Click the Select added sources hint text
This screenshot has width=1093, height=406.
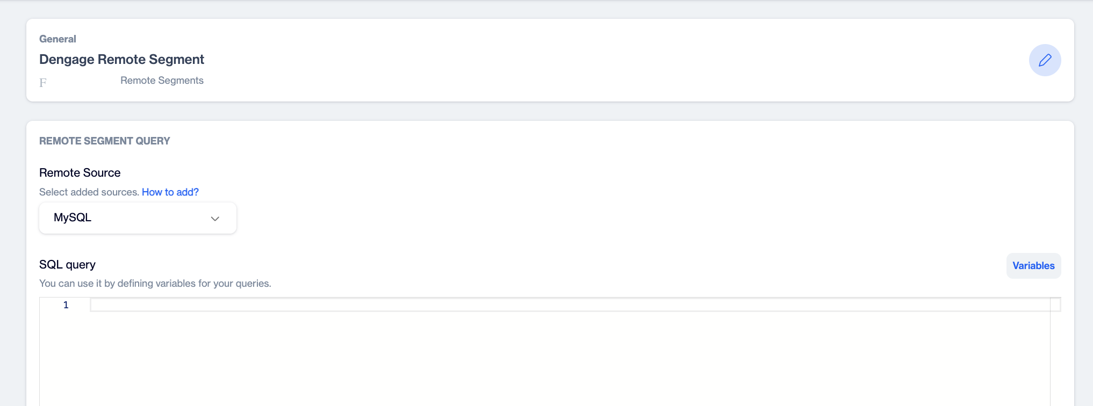(89, 192)
